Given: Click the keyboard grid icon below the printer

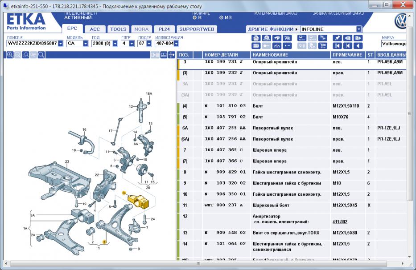Looking at the screenshot, I should click(256, 46).
